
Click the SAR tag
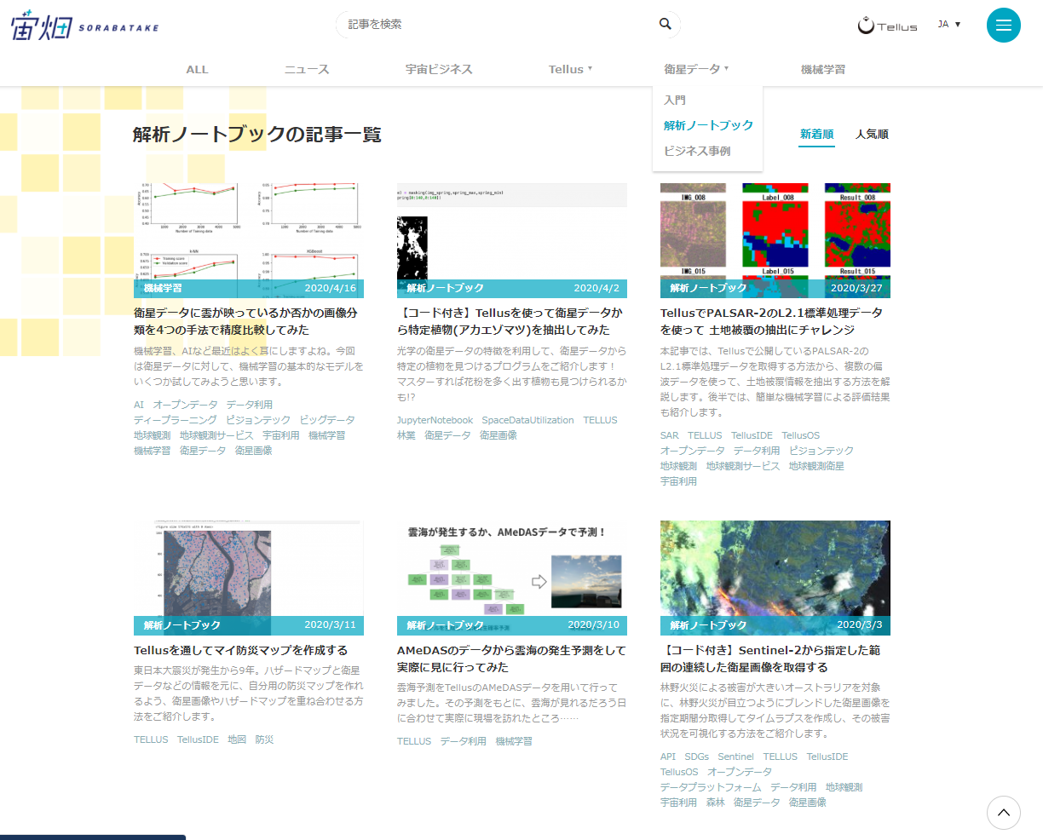(670, 435)
